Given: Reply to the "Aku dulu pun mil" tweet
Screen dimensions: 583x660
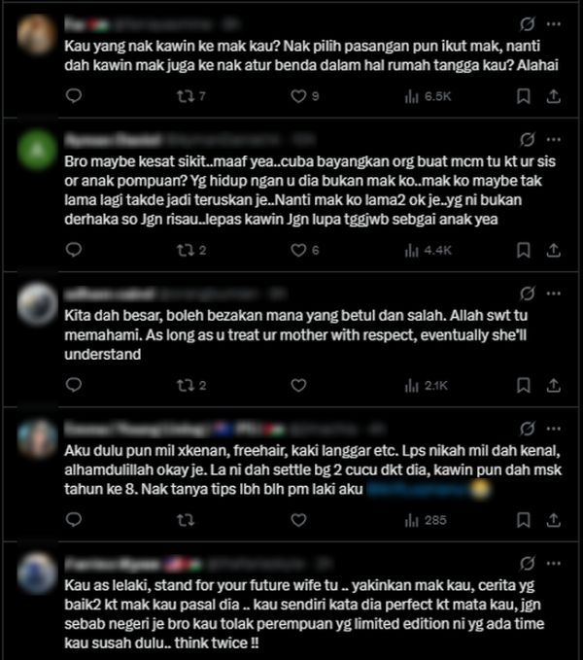Looking at the screenshot, I should click(74, 520).
